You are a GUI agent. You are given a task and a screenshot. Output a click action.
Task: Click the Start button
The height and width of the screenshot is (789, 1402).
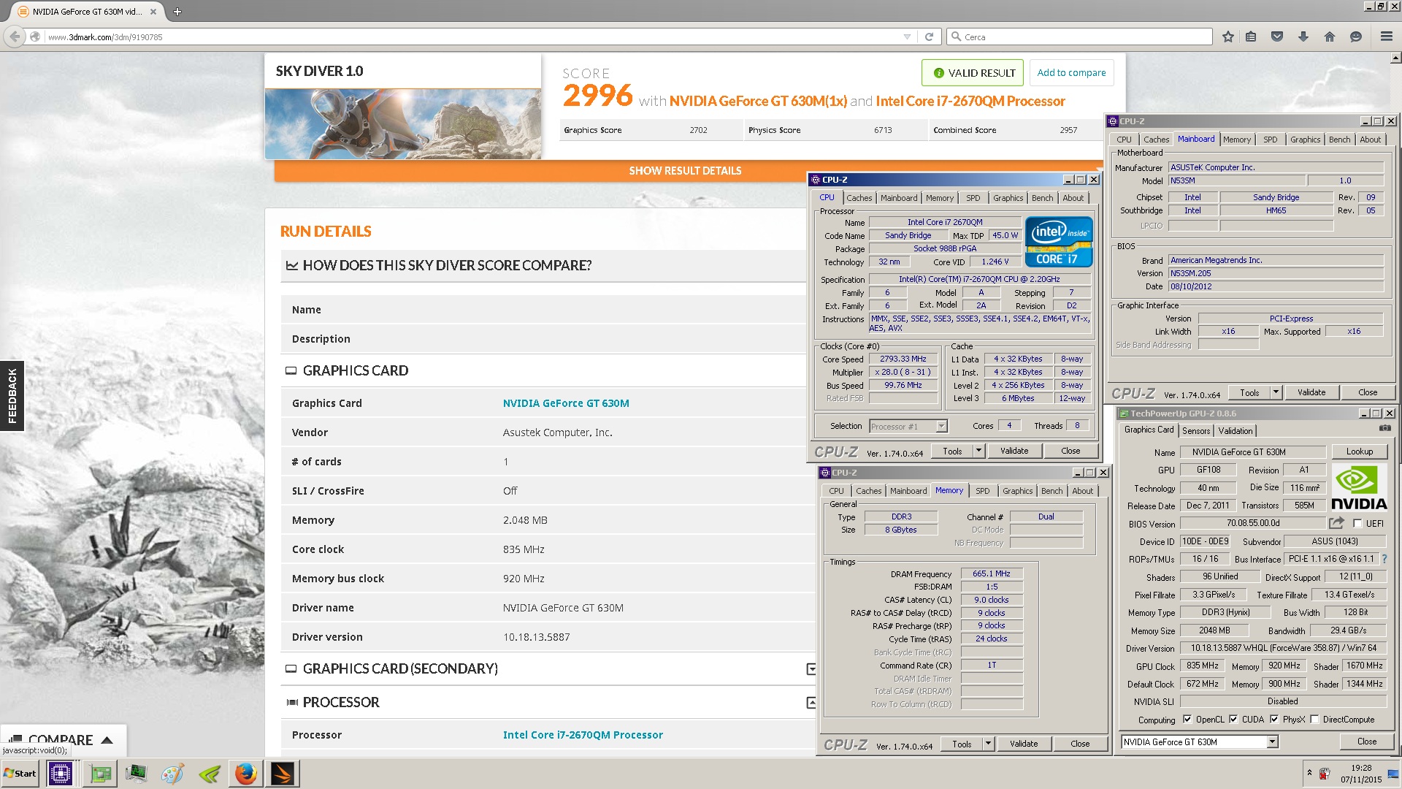20,773
